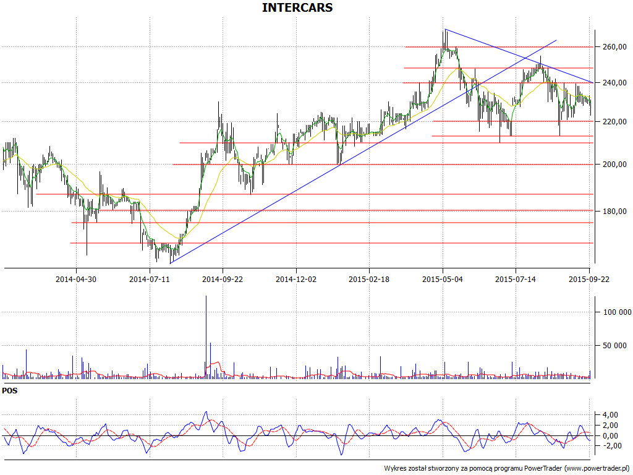Image resolution: width=633 pixels, height=475 pixels.
Task: Click the 2,00 oscillator axis label
Action: click(610, 426)
